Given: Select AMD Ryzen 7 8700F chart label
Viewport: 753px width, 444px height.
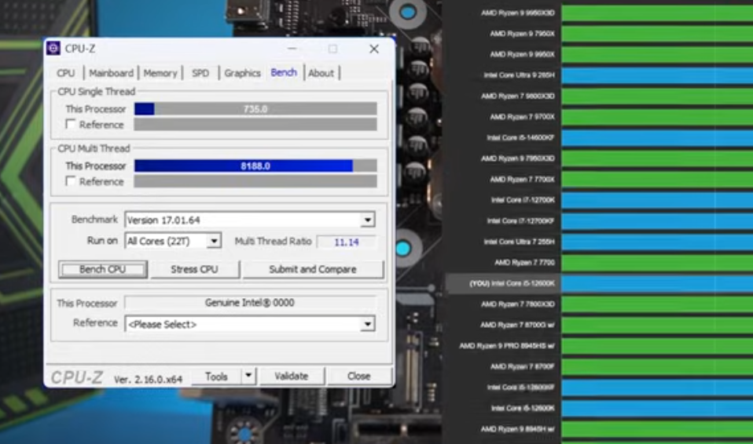Looking at the screenshot, I should 522,366.
